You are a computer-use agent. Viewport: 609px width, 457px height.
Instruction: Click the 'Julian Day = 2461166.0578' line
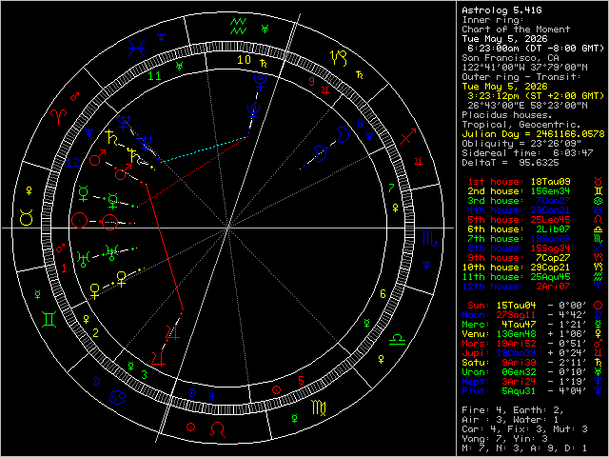pos(533,134)
